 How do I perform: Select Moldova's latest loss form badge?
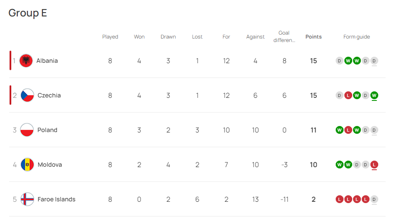tap(374, 165)
